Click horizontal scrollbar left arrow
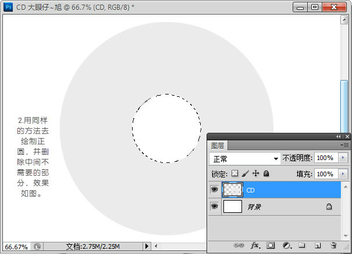The height and width of the screenshot is (254, 352). [156, 246]
